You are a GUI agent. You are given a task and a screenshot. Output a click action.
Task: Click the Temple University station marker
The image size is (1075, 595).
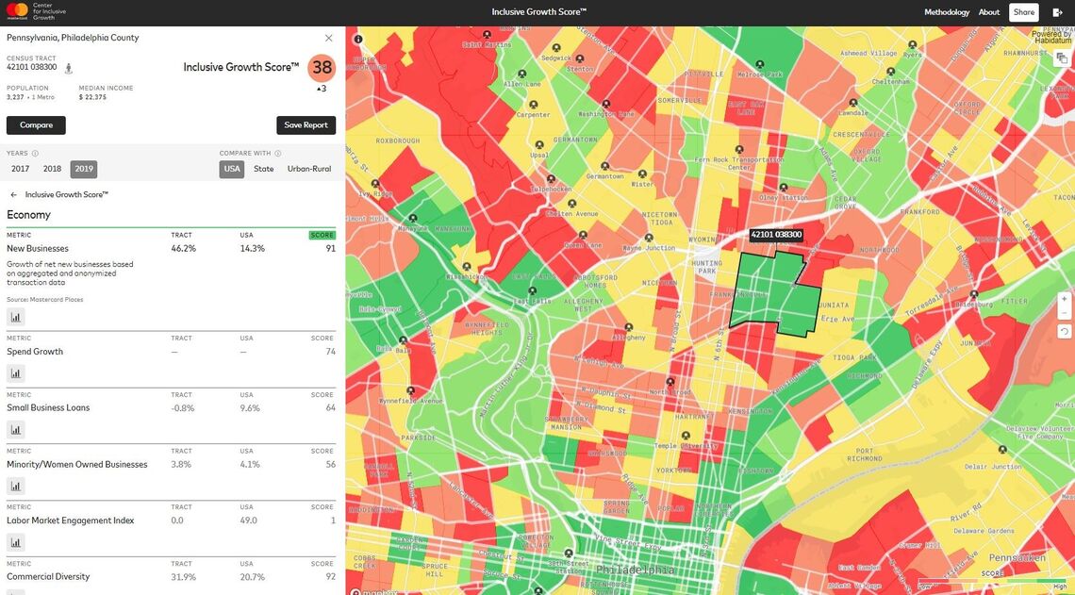685,436
